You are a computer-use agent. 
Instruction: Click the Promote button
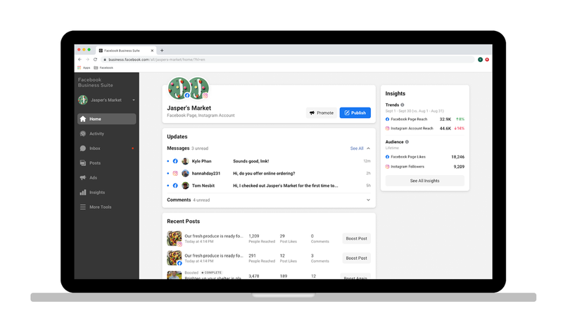(322, 113)
